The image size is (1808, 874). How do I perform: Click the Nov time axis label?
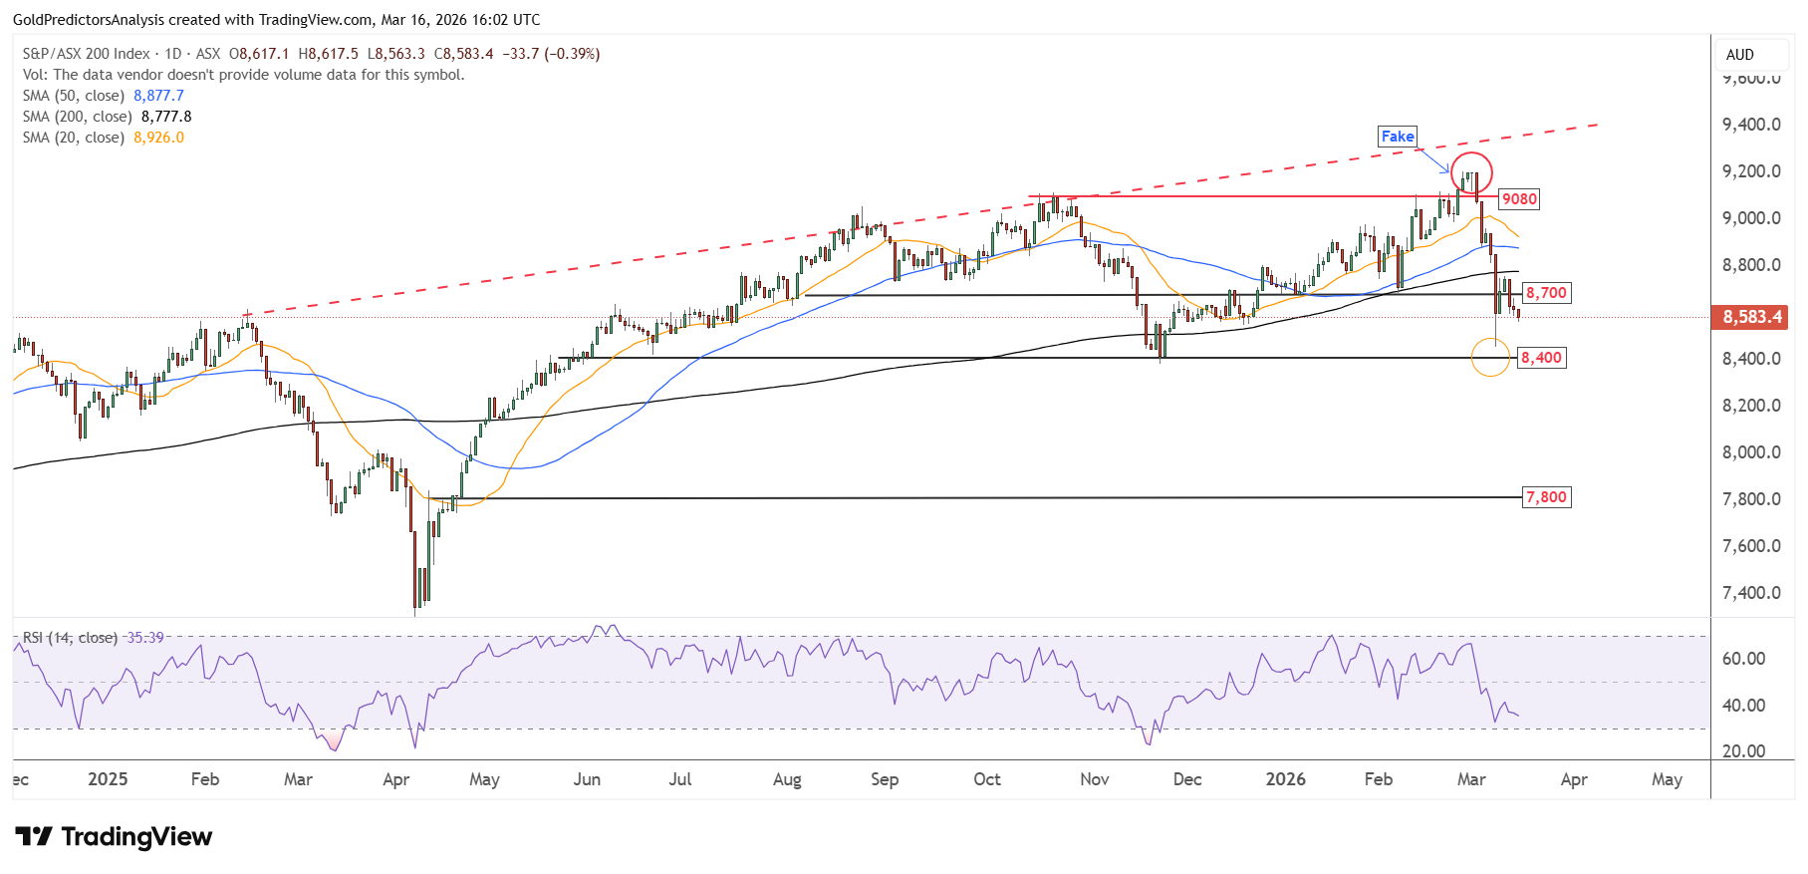(1095, 779)
